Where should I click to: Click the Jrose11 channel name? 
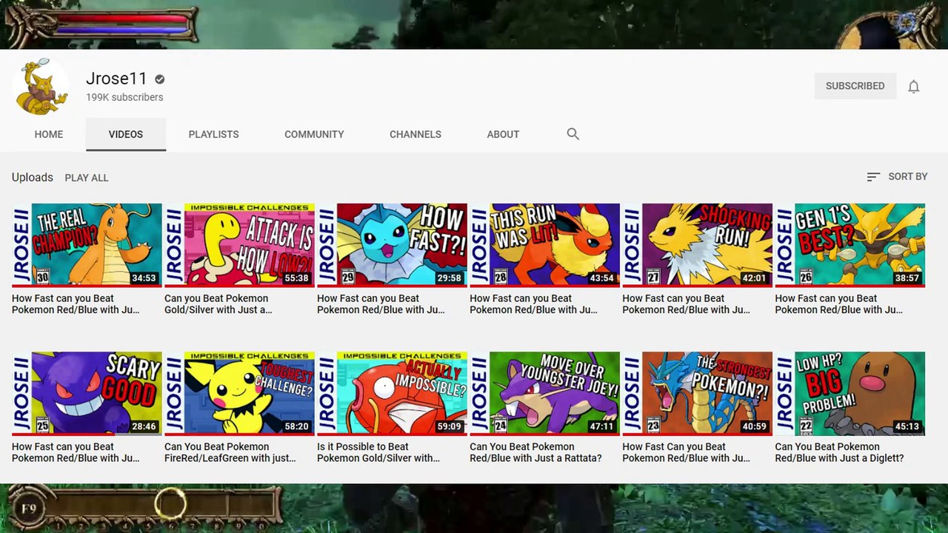[x=117, y=79]
